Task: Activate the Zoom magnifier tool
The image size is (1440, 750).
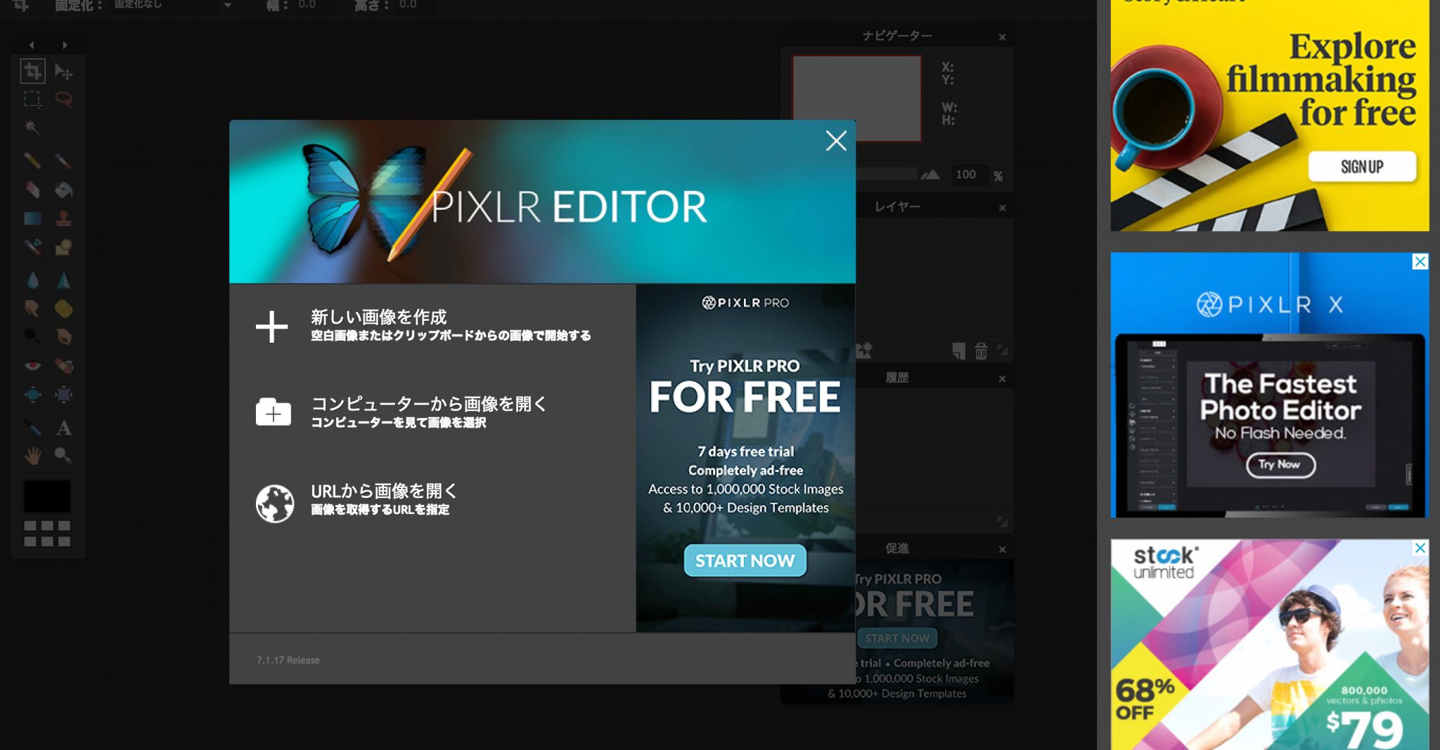Action: pos(63,456)
